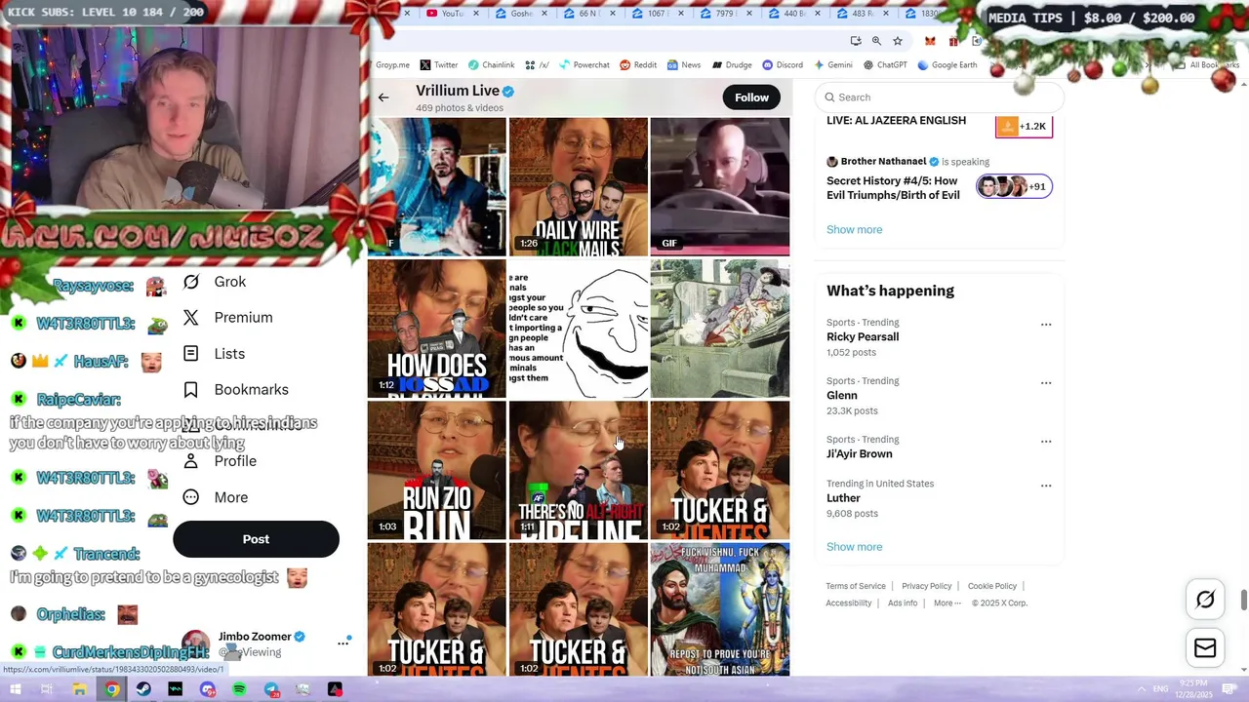Open the Google Earth bookmark

947,65
